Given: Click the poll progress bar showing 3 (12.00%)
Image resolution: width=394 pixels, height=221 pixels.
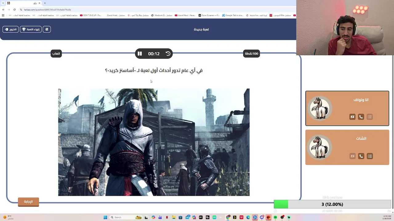Looking at the screenshot, I should [332, 204].
